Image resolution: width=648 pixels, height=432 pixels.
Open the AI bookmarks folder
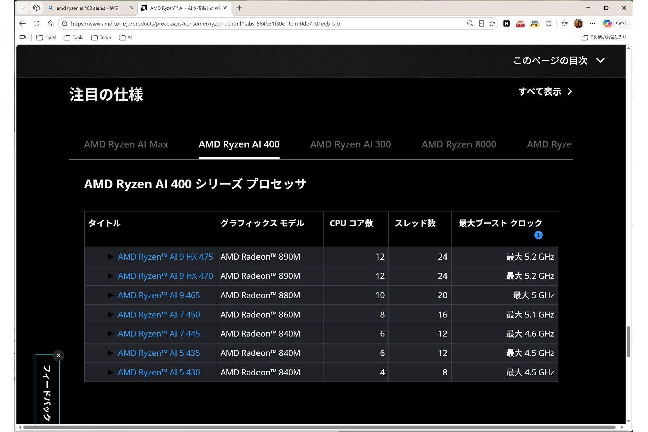pyautogui.click(x=126, y=37)
